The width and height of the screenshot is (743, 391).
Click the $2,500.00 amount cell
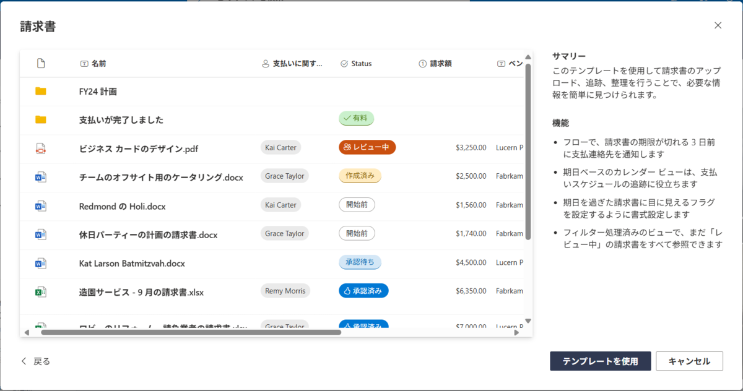[471, 176]
